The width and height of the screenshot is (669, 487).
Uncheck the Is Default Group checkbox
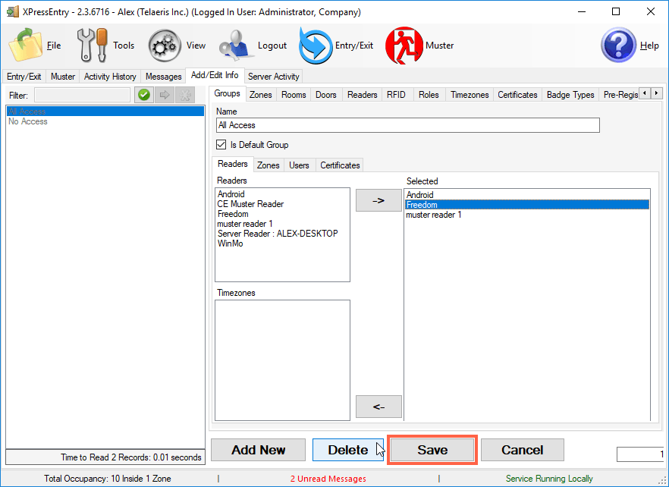coord(222,144)
